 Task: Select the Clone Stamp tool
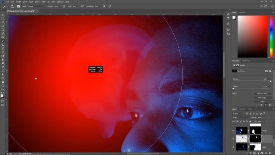click(x=3, y=45)
